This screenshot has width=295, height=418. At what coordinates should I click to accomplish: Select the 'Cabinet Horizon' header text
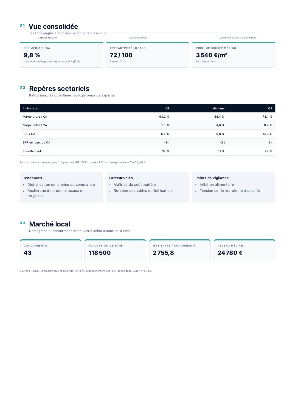point(47,38)
